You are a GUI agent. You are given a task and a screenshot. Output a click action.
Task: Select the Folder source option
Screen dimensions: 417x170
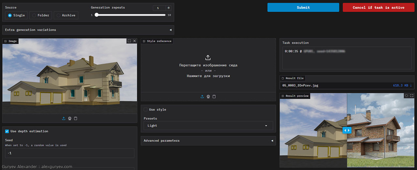[x=40, y=15]
